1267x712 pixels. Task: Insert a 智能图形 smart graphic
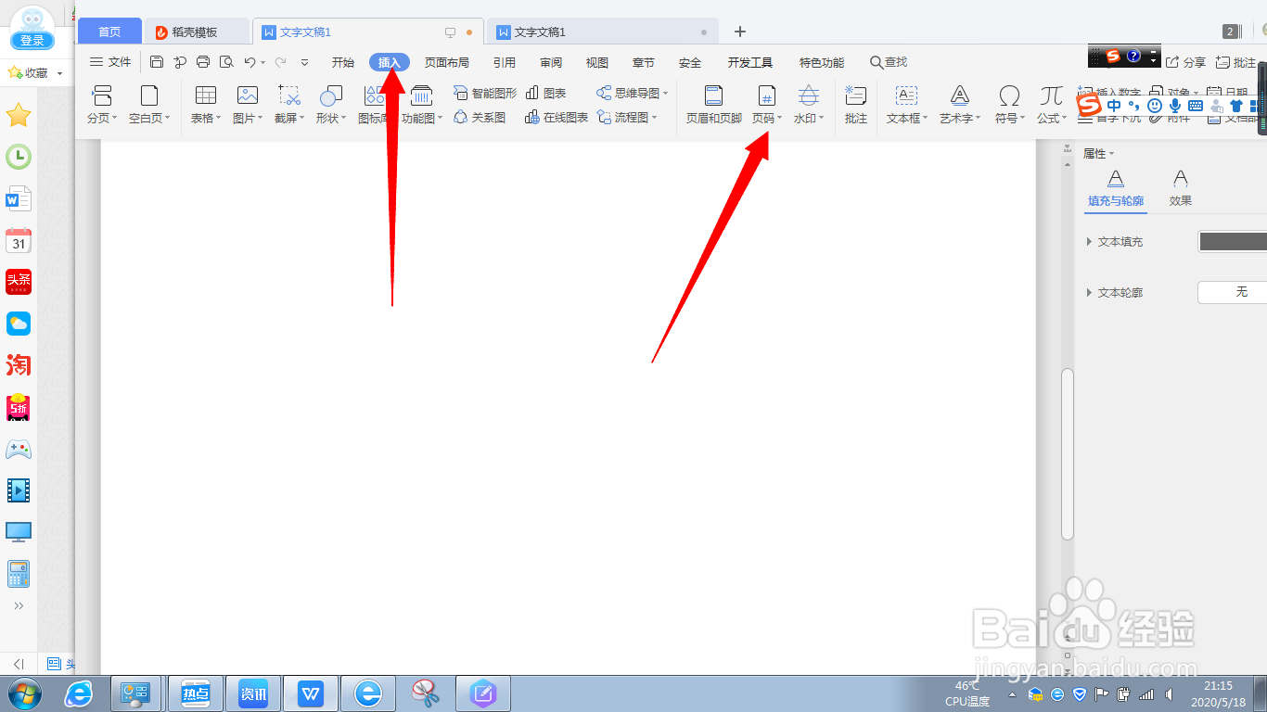pyautogui.click(x=482, y=92)
